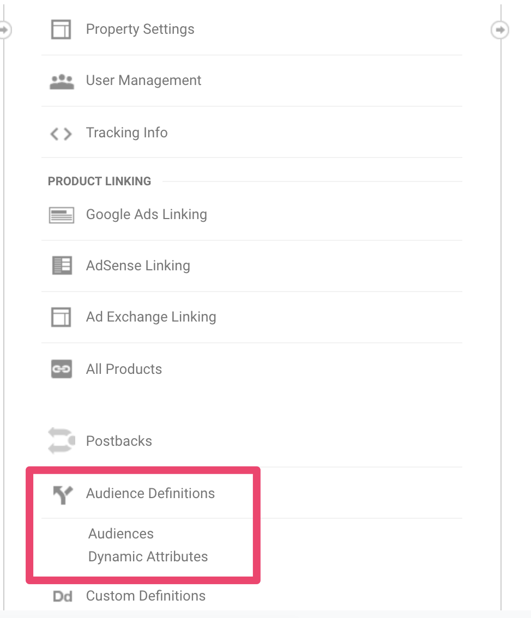Click the Tracking Info code brackets icon
This screenshot has width=531, height=618.
click(61, 134)
